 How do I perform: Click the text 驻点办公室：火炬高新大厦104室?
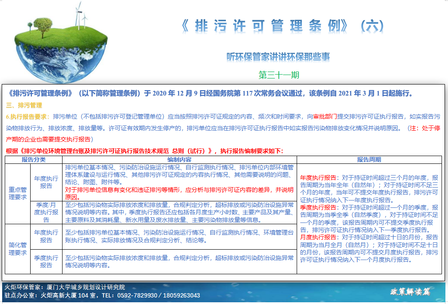(x=50, y=295)
